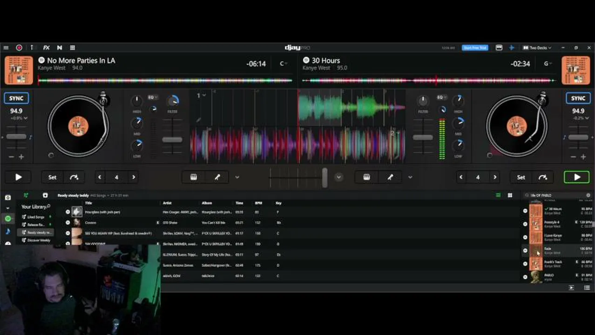Image resolution: width=595 pixels, height=335 pixels.
Task: Open left waveform deck 1 dropdown
Action: tap(201, 95)
